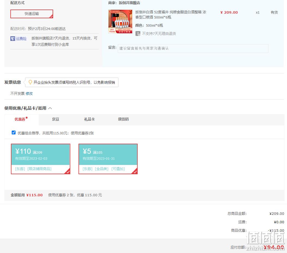Click the 有货 stock status text
Image resolution: width=287 pixels, height=253 pixels.
(x=274, y=13)
